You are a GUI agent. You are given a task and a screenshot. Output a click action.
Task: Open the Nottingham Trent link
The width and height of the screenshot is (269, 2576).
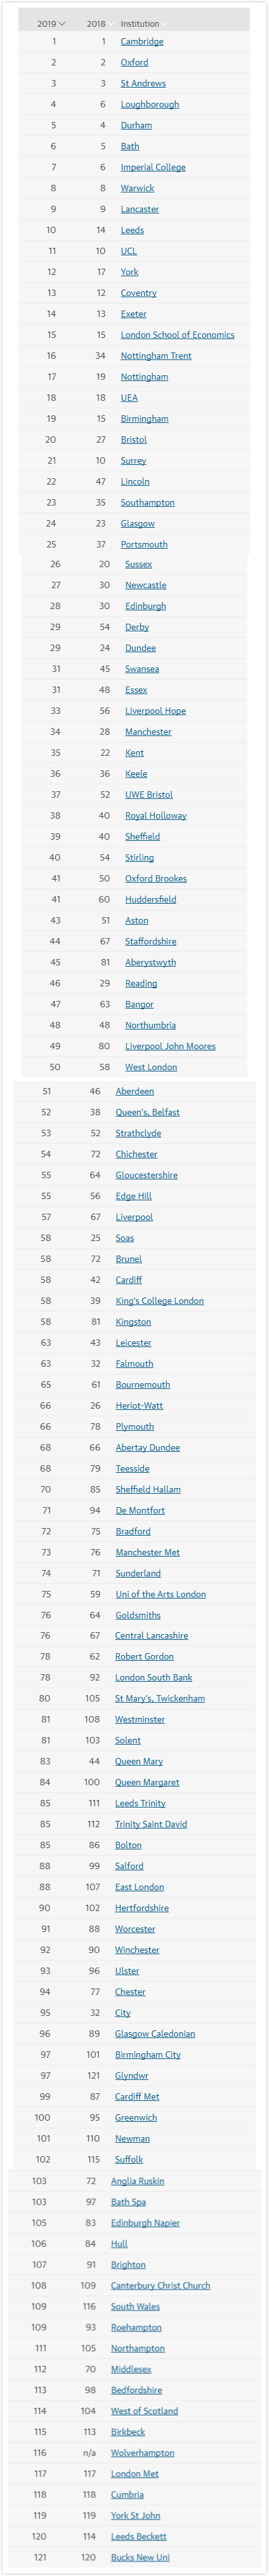pos(156,356)
